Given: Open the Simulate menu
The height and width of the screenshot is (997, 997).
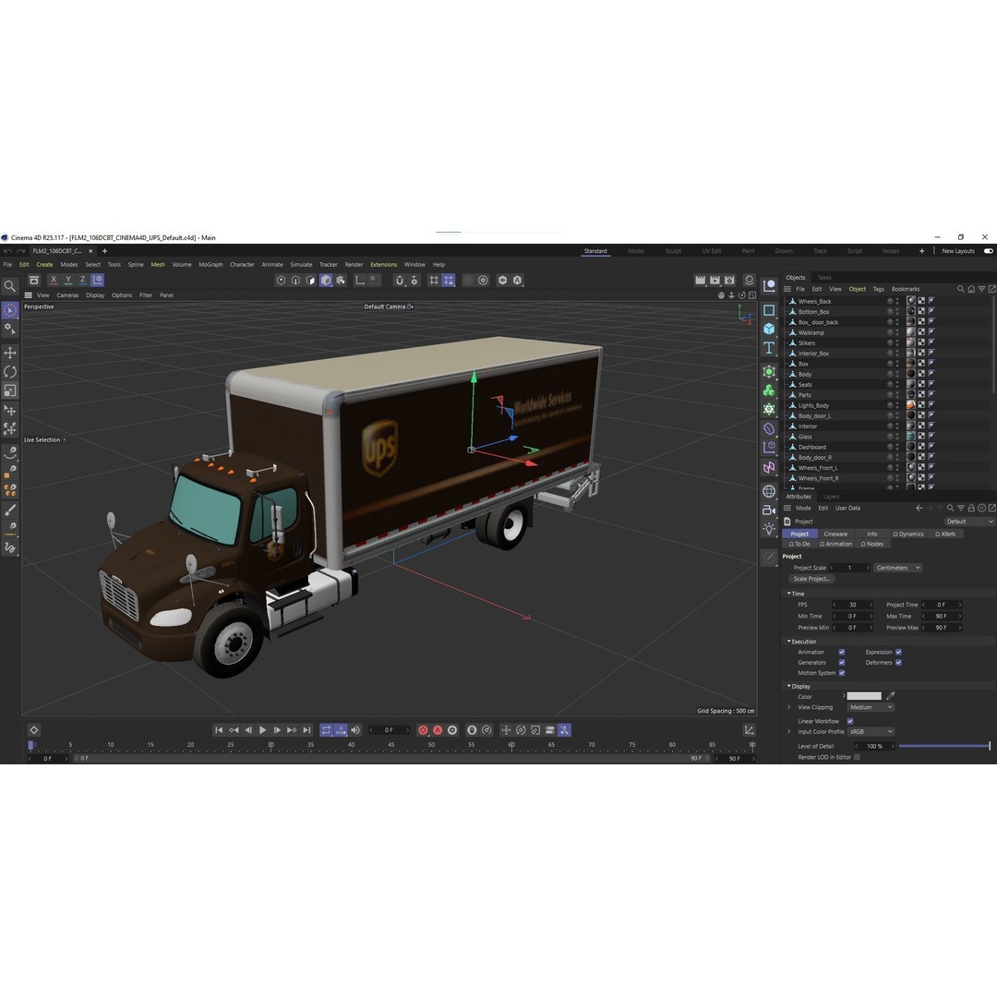Looking at the screenshot, I should coord(301,265).
